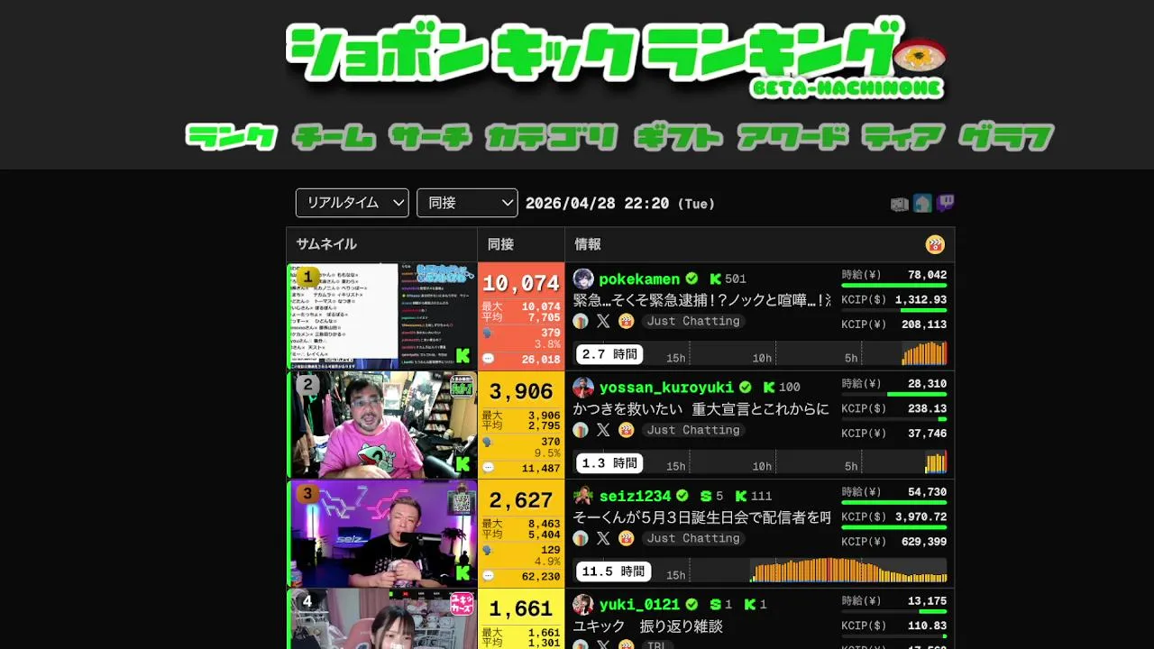Open the seiz1234 channel name link
This screenshot has width=1154, height=649.
click(635, 496)
